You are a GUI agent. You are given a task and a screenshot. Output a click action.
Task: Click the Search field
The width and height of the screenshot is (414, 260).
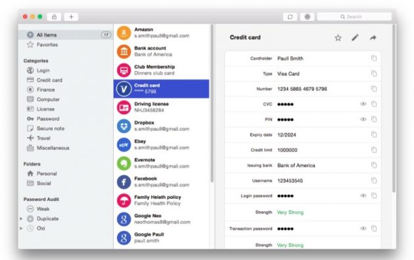(x=354, y=16)
